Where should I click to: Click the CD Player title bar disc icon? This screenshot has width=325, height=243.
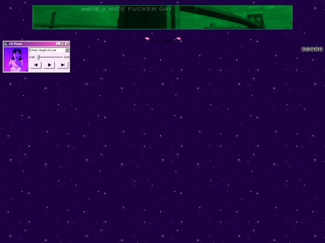click(x=6, y=44)
